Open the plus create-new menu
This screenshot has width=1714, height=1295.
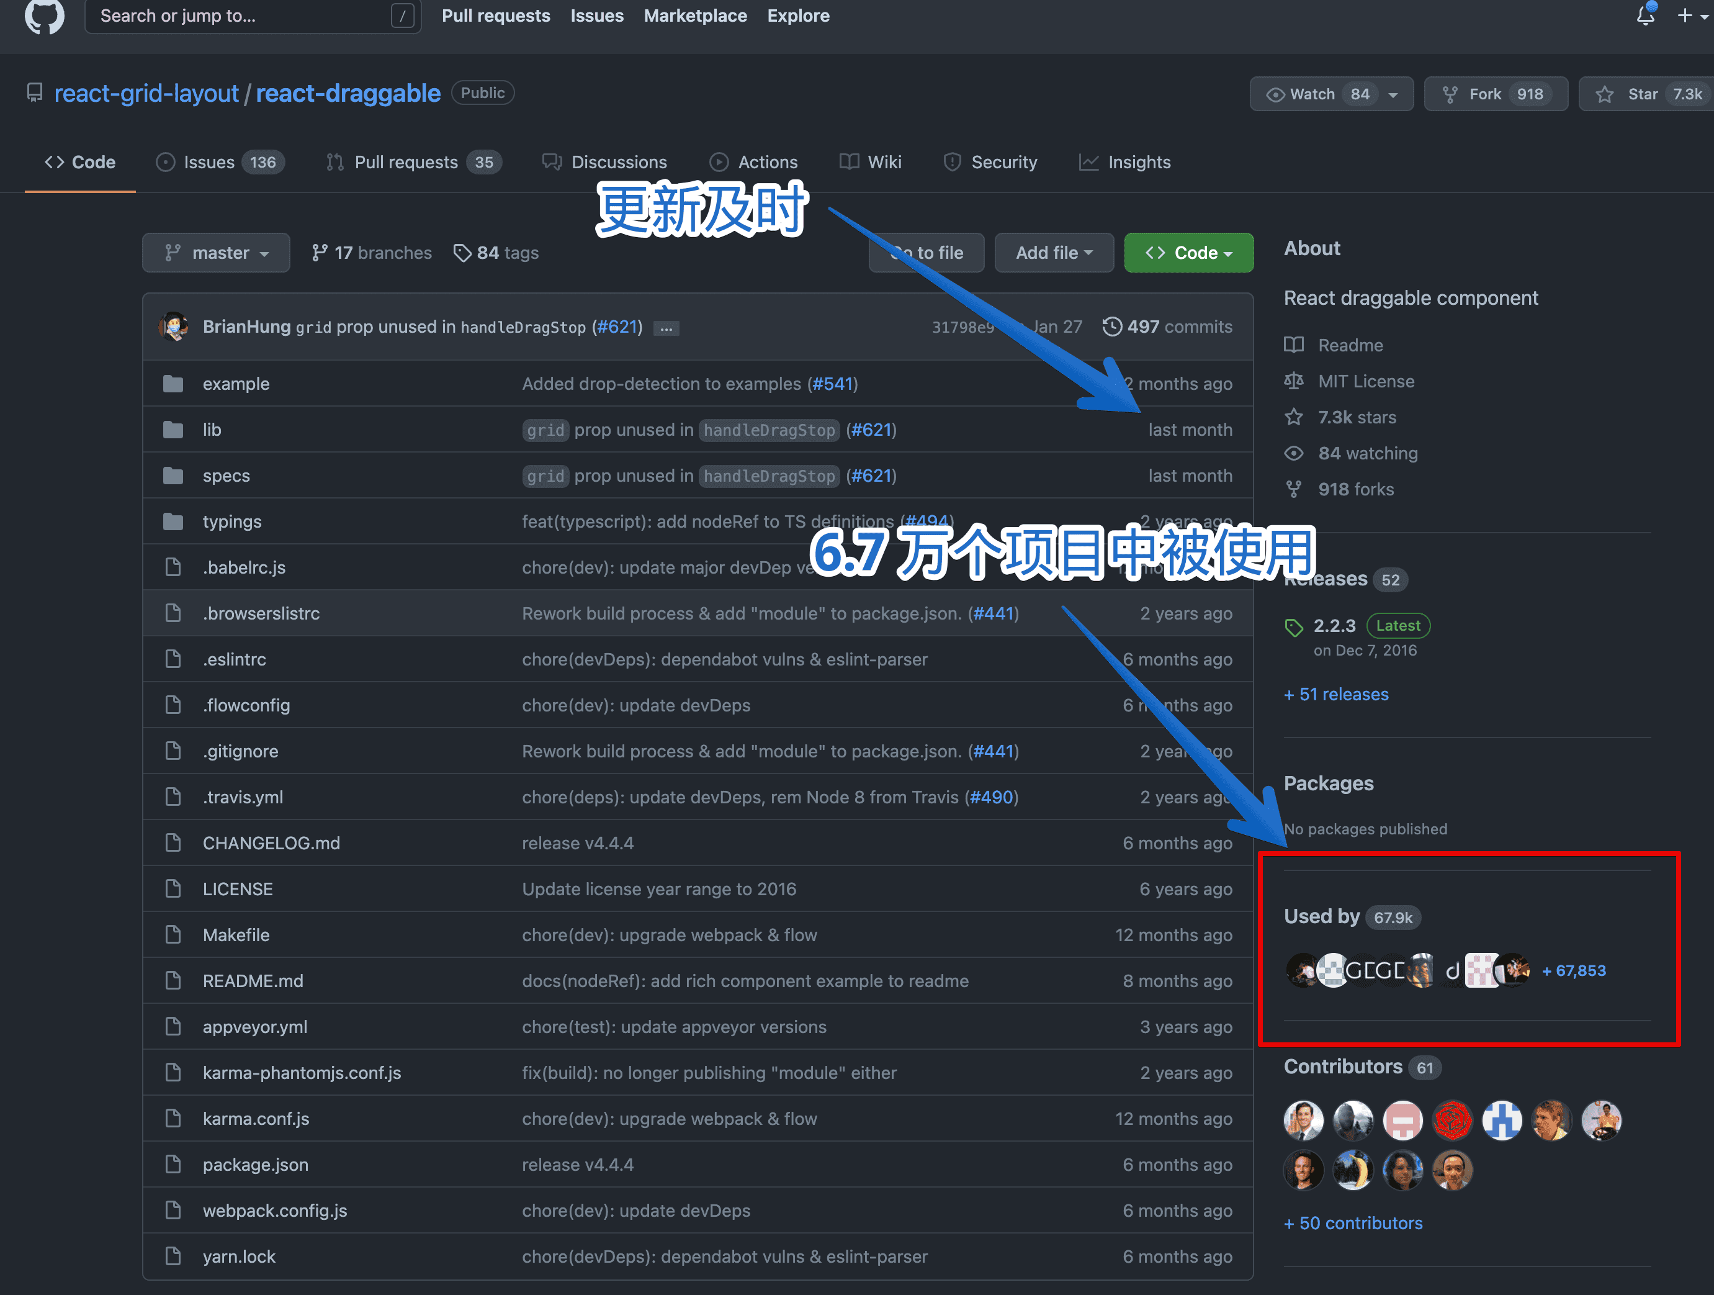[x=1692, y=16]
